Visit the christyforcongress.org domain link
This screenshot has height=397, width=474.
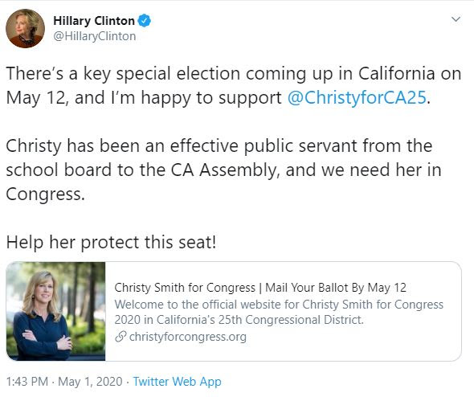click(x=188, y=337)
